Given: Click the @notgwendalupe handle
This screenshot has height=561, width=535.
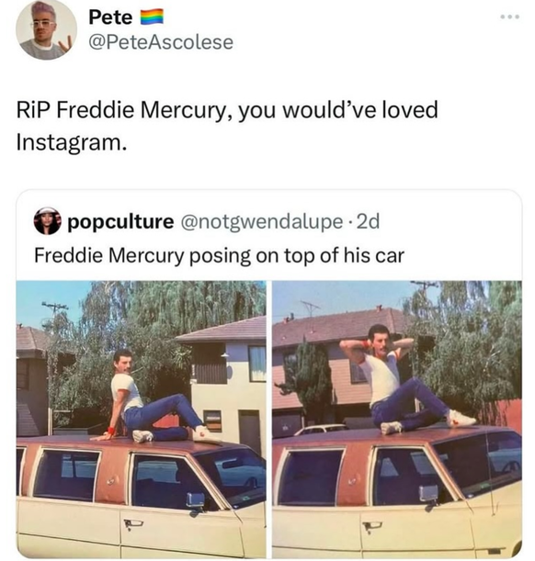Looking at the screenshot, I should pos(261,222).
